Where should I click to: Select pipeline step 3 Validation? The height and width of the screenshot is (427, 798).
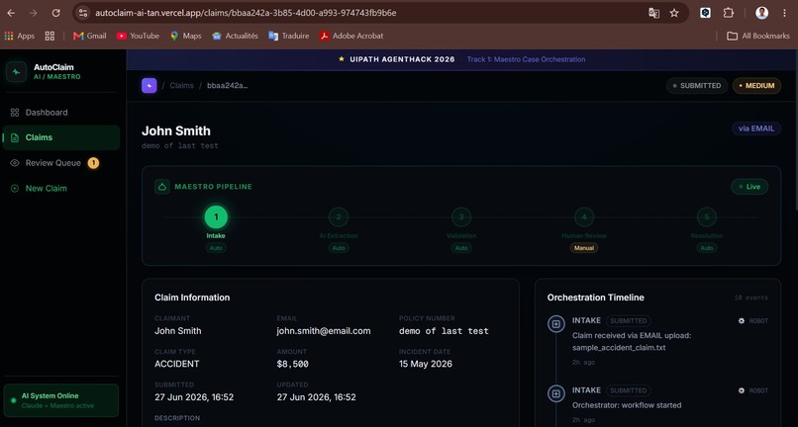pyautogui.click(x=461, y=217)
